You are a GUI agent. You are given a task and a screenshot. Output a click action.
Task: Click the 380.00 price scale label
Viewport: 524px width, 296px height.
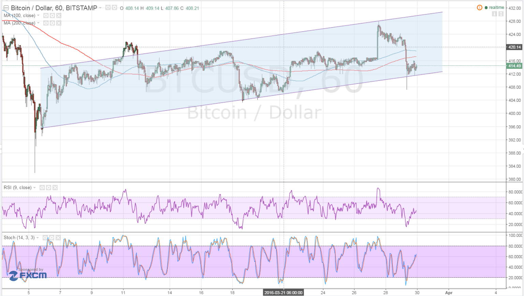[514, 179]
